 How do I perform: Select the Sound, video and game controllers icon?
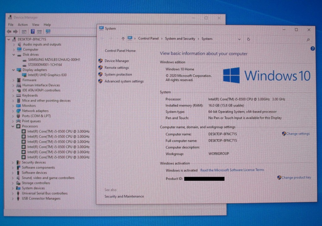coord(18,178)
